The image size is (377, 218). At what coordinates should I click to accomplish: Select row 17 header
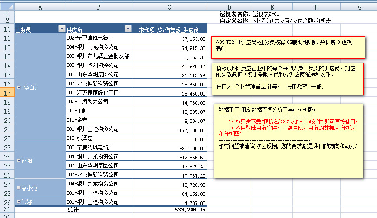coord(7,92)
